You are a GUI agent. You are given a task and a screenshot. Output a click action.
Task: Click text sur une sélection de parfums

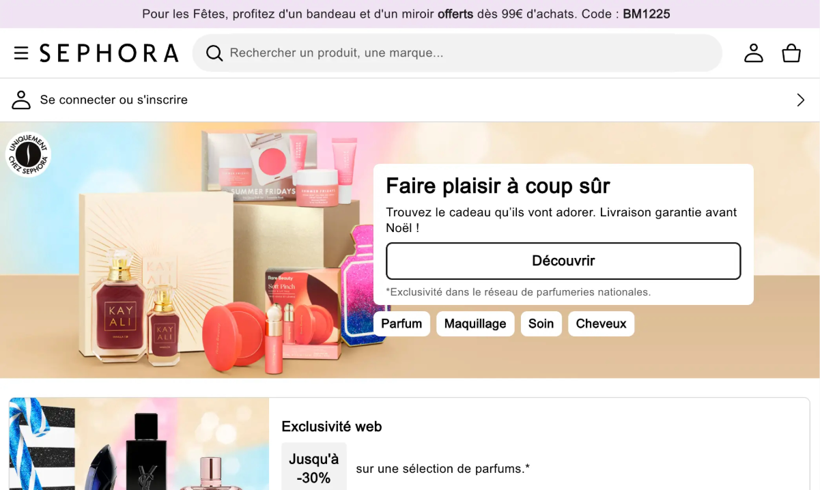point(442,469)
